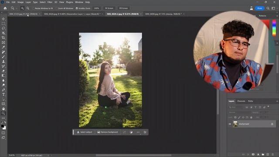Toggle layer filtering switch in Layers panel
This screenshot has height=157, width=279.
[269, 107]
